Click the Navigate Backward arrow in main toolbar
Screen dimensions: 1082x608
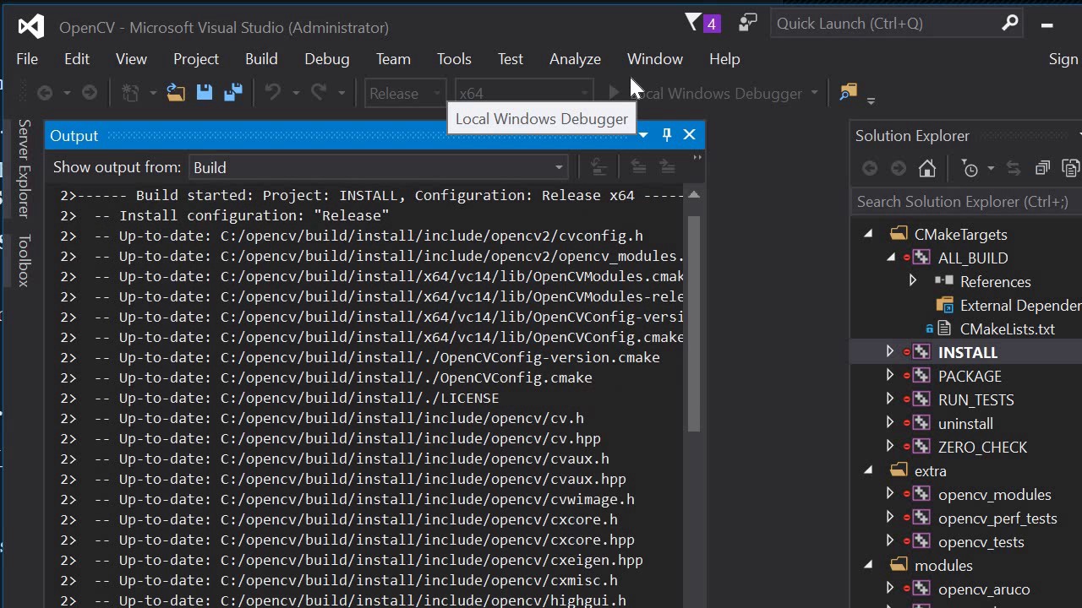(45, 93)
